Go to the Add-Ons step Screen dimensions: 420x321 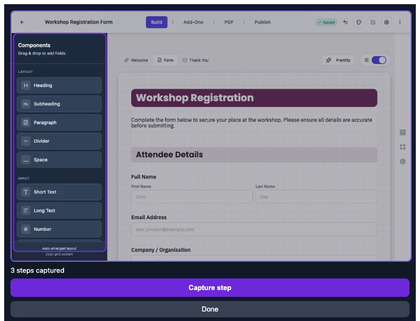click(x=193, y=22)
